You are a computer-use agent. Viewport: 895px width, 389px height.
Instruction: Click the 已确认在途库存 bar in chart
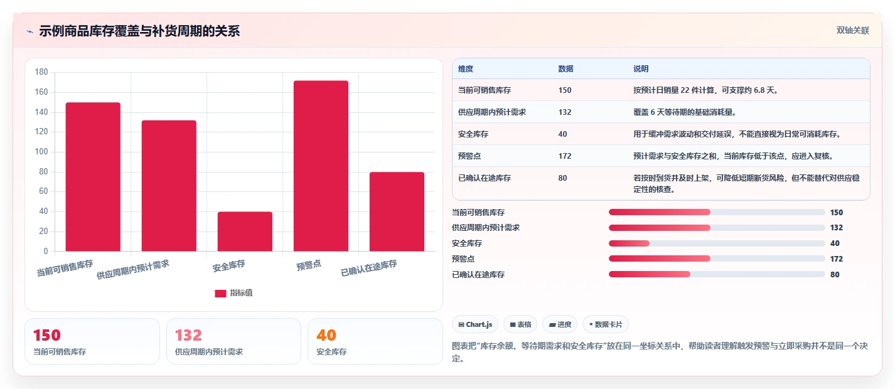click(x=397, y=211)
